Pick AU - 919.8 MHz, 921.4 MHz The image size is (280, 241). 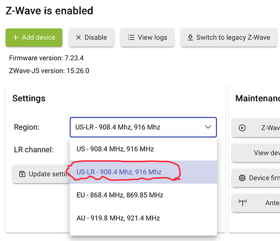pos(143,218)
